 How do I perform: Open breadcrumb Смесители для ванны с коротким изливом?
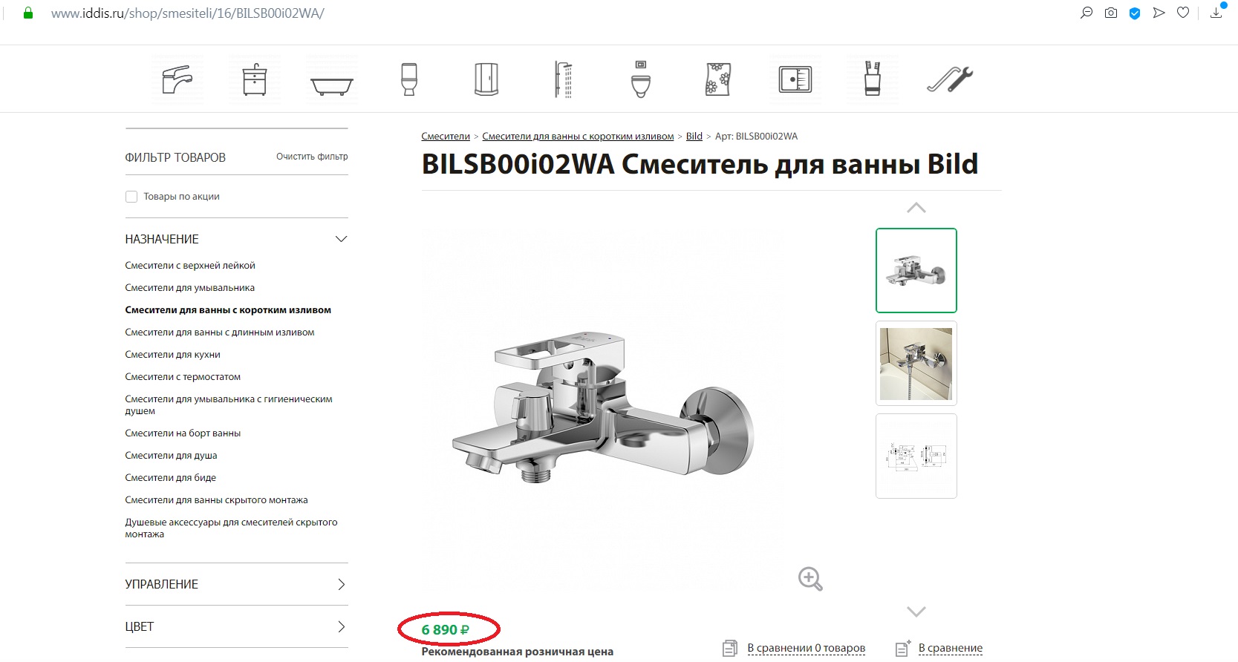click(x=578, y=137)
